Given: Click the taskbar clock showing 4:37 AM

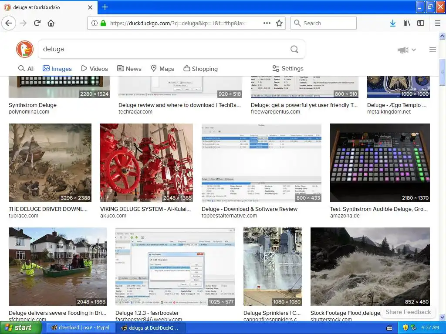Looking at the screenshot, I should pyautogui.click(x=430, y=328).
